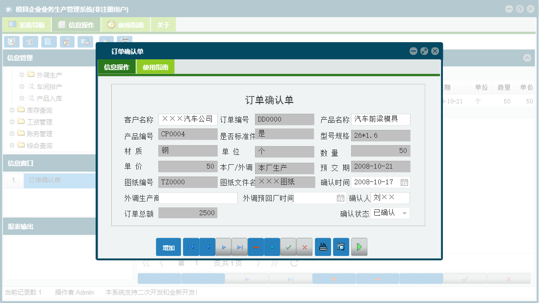539x303 pixels.
Task: Open the user computer icon in top toolbar
Action: point(67,42)
